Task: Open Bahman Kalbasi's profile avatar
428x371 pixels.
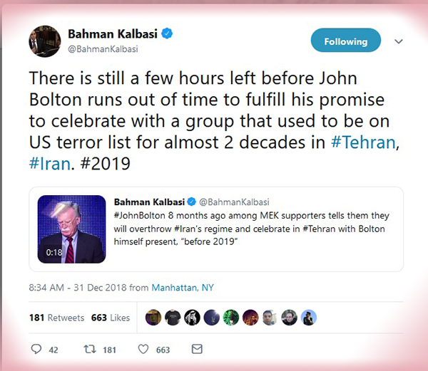Action: [x=44, y=43]
